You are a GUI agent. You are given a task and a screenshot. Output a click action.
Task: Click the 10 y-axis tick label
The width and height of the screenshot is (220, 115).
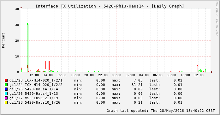tap(17, 57)
